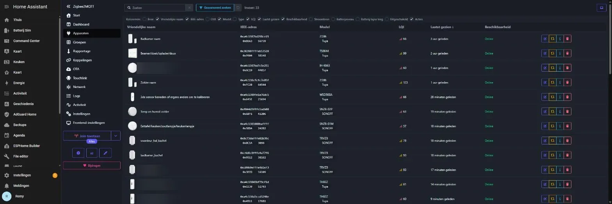This screenshot has height=204, width=612.
Task: Open the Dashboard menu item
Action: tap(92, 24)
